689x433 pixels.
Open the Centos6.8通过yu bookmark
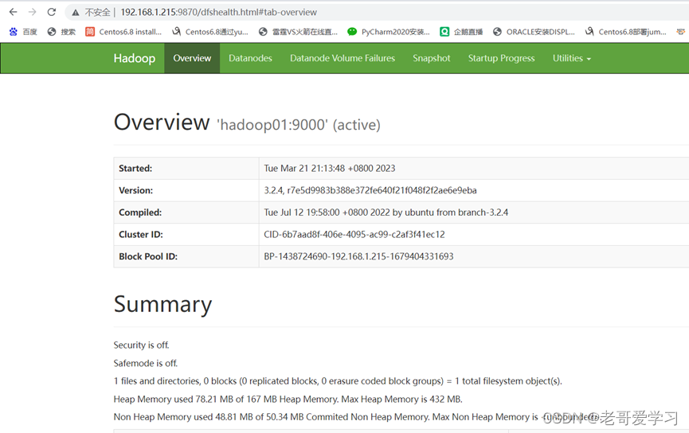(x=210, y=32)
